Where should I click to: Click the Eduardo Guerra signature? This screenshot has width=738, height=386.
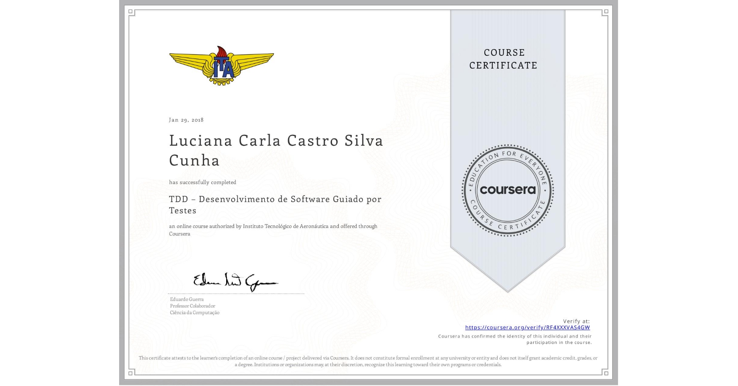(x=235, y=282)
